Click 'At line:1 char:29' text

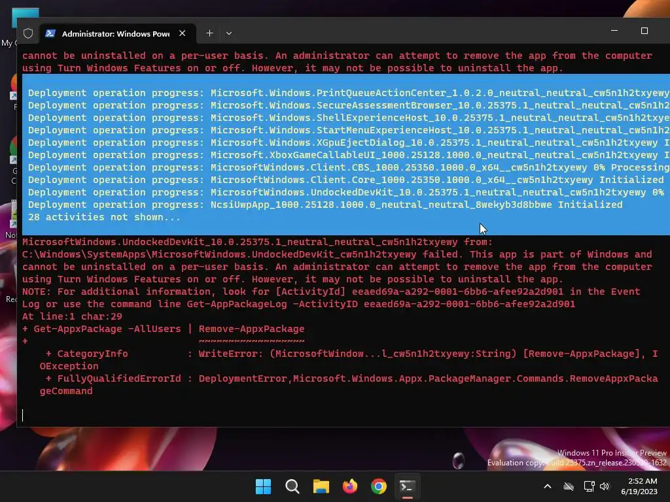pos(72,317)
